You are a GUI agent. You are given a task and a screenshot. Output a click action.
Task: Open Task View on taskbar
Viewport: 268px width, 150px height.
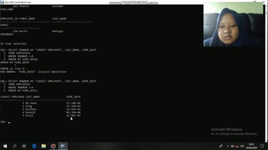coord(24,146)
